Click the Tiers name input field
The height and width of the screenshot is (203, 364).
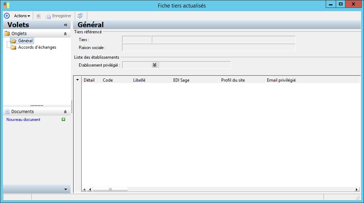224,40
